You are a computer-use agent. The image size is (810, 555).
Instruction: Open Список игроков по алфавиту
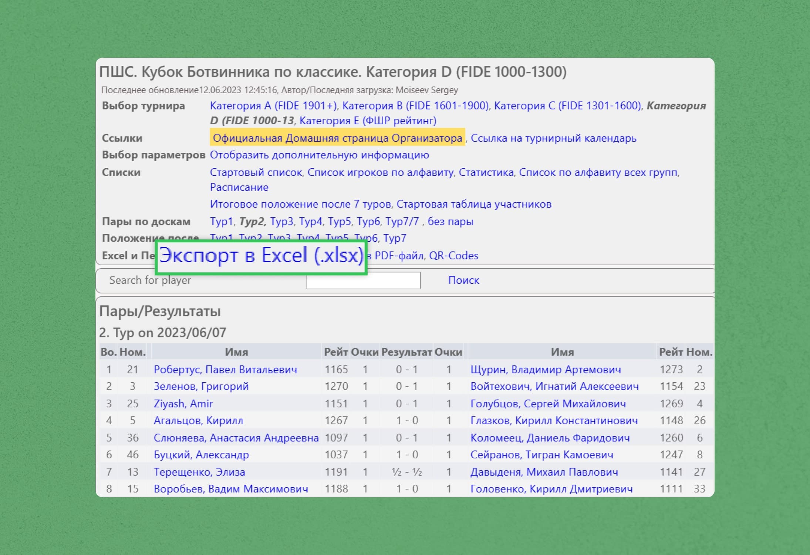380,172
